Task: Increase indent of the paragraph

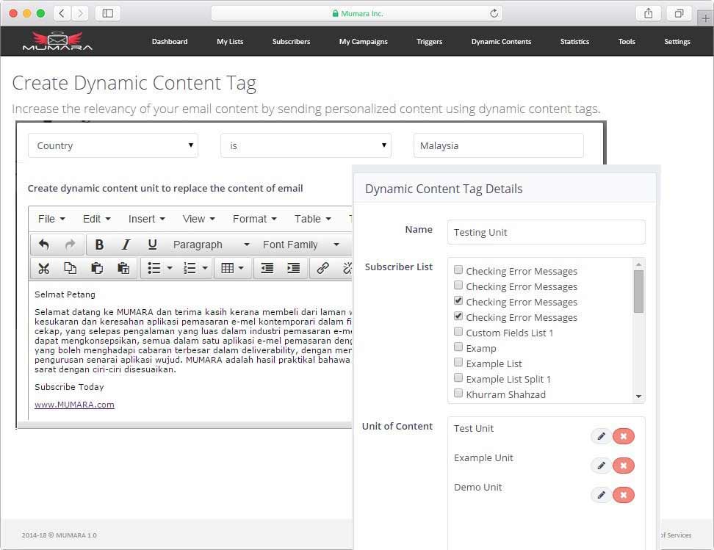Action: pos(293,268)
